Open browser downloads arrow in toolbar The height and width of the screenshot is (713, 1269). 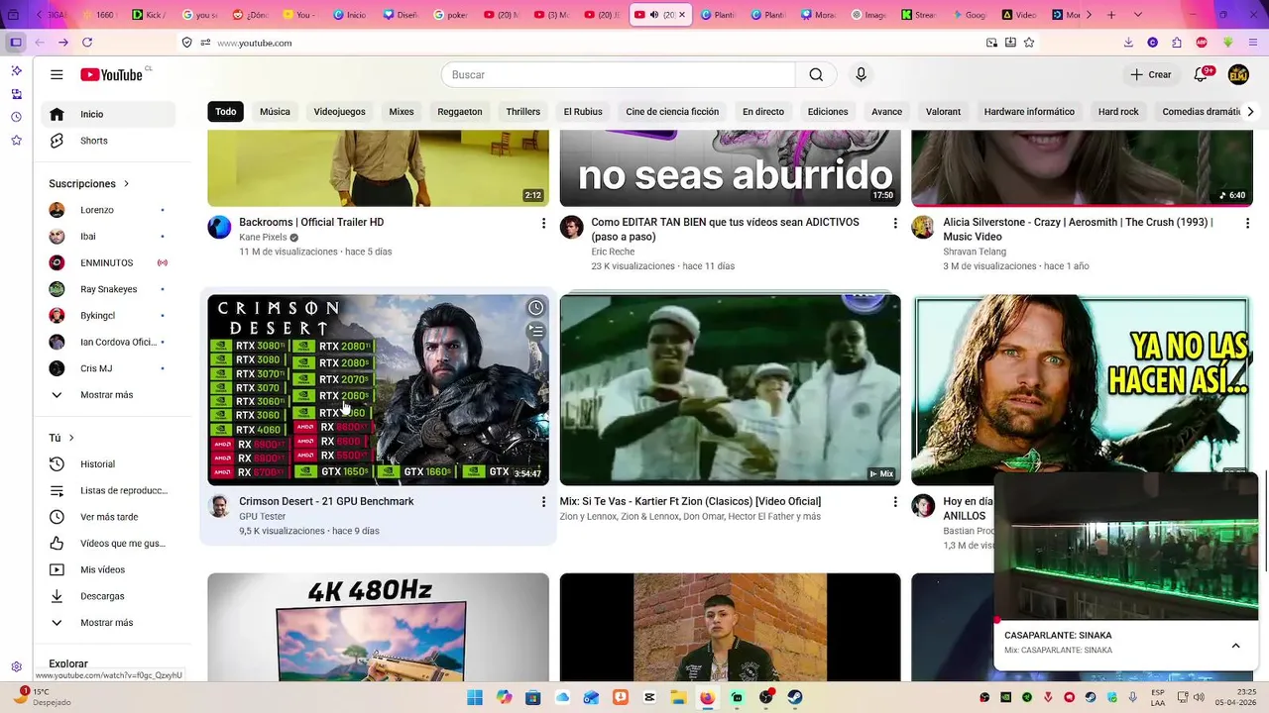1128,43
